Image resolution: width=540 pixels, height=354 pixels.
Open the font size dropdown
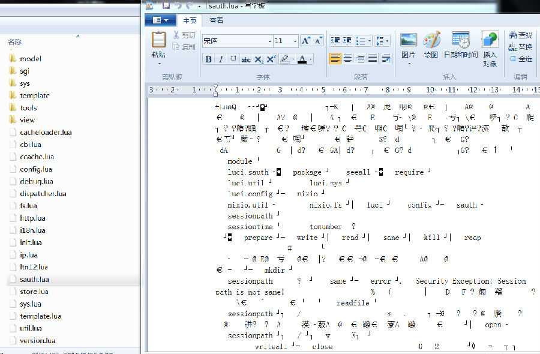[x=295, y=41]
